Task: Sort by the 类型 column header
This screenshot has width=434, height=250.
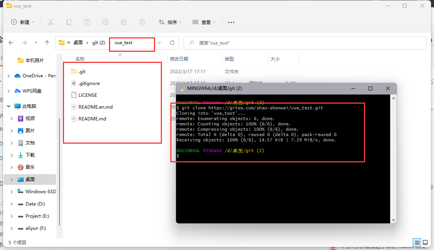Action: point(229,59)
